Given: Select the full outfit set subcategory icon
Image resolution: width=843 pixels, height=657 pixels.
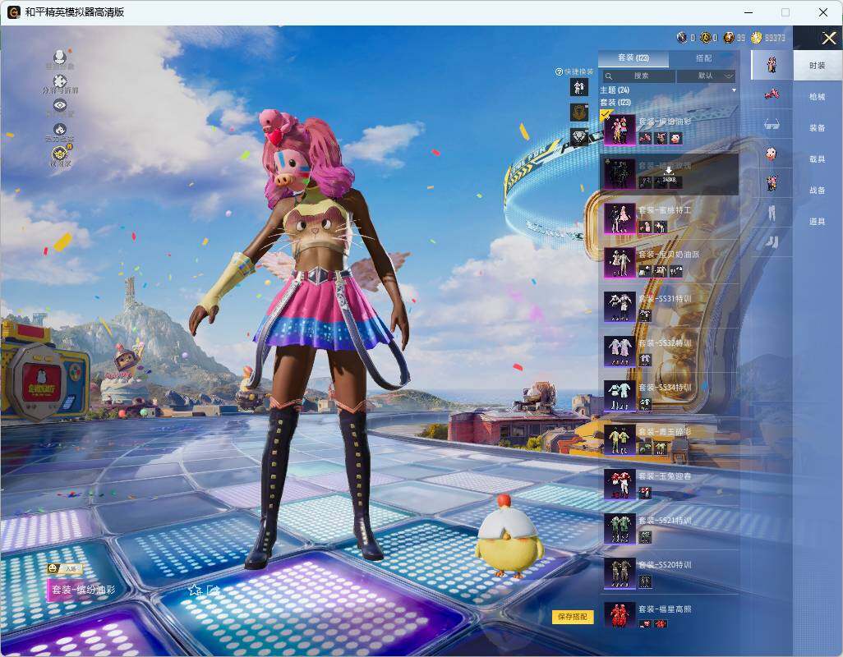Looking at the screenshot, I should pyautogui.click(x=772, y=65).
